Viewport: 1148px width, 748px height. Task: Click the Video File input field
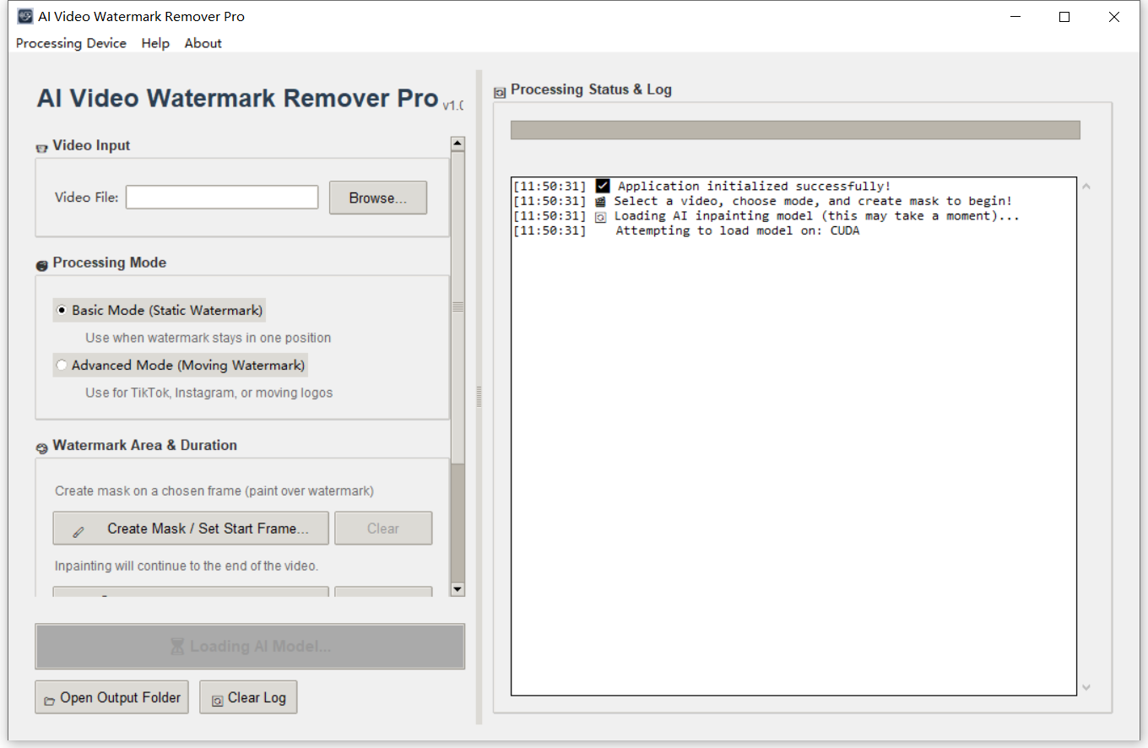pyautogui.click(x=222, y=198)
